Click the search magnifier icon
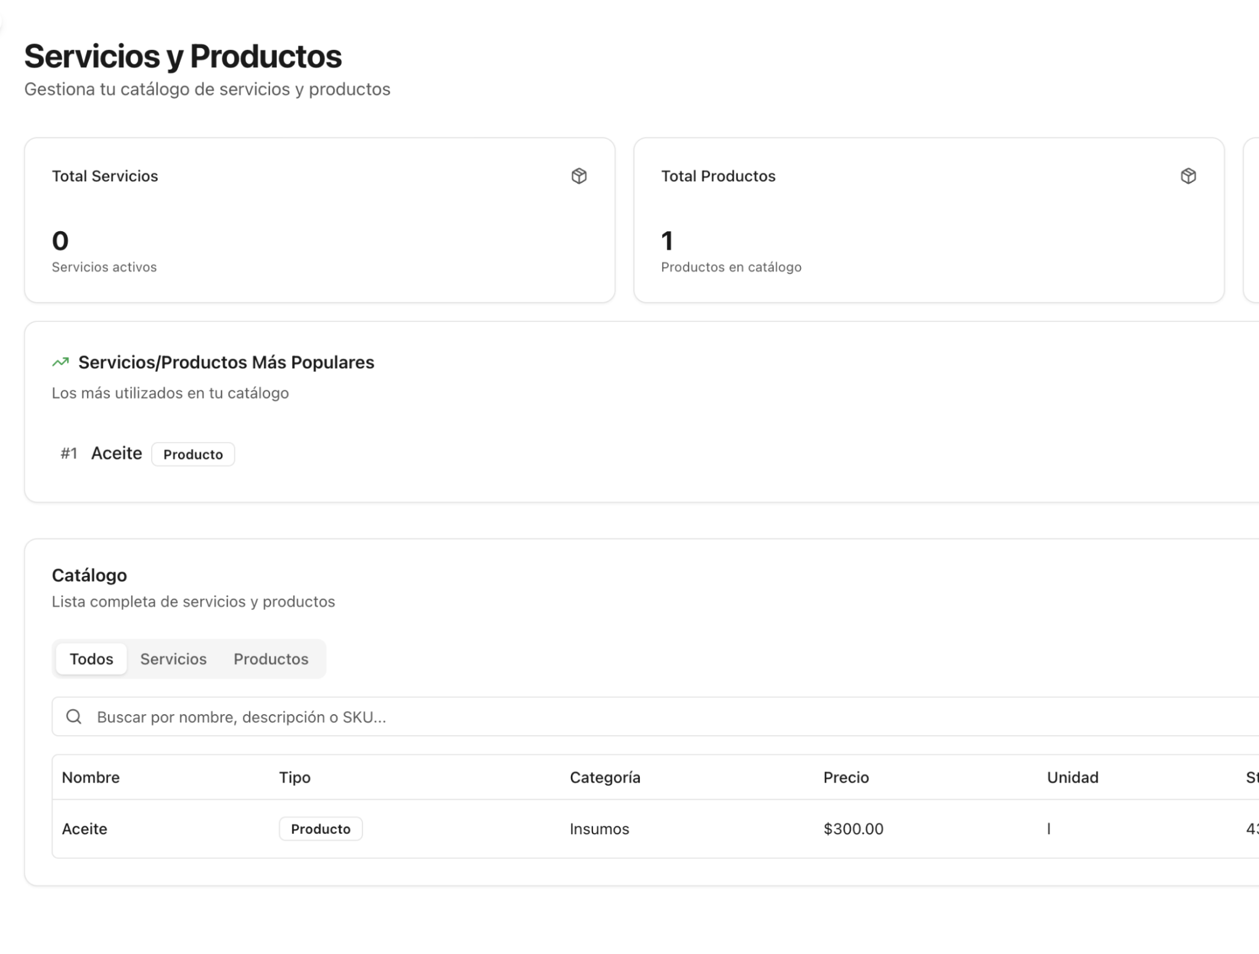The height and width of the screenshot is (954, 1259). (x=74, y=717)
